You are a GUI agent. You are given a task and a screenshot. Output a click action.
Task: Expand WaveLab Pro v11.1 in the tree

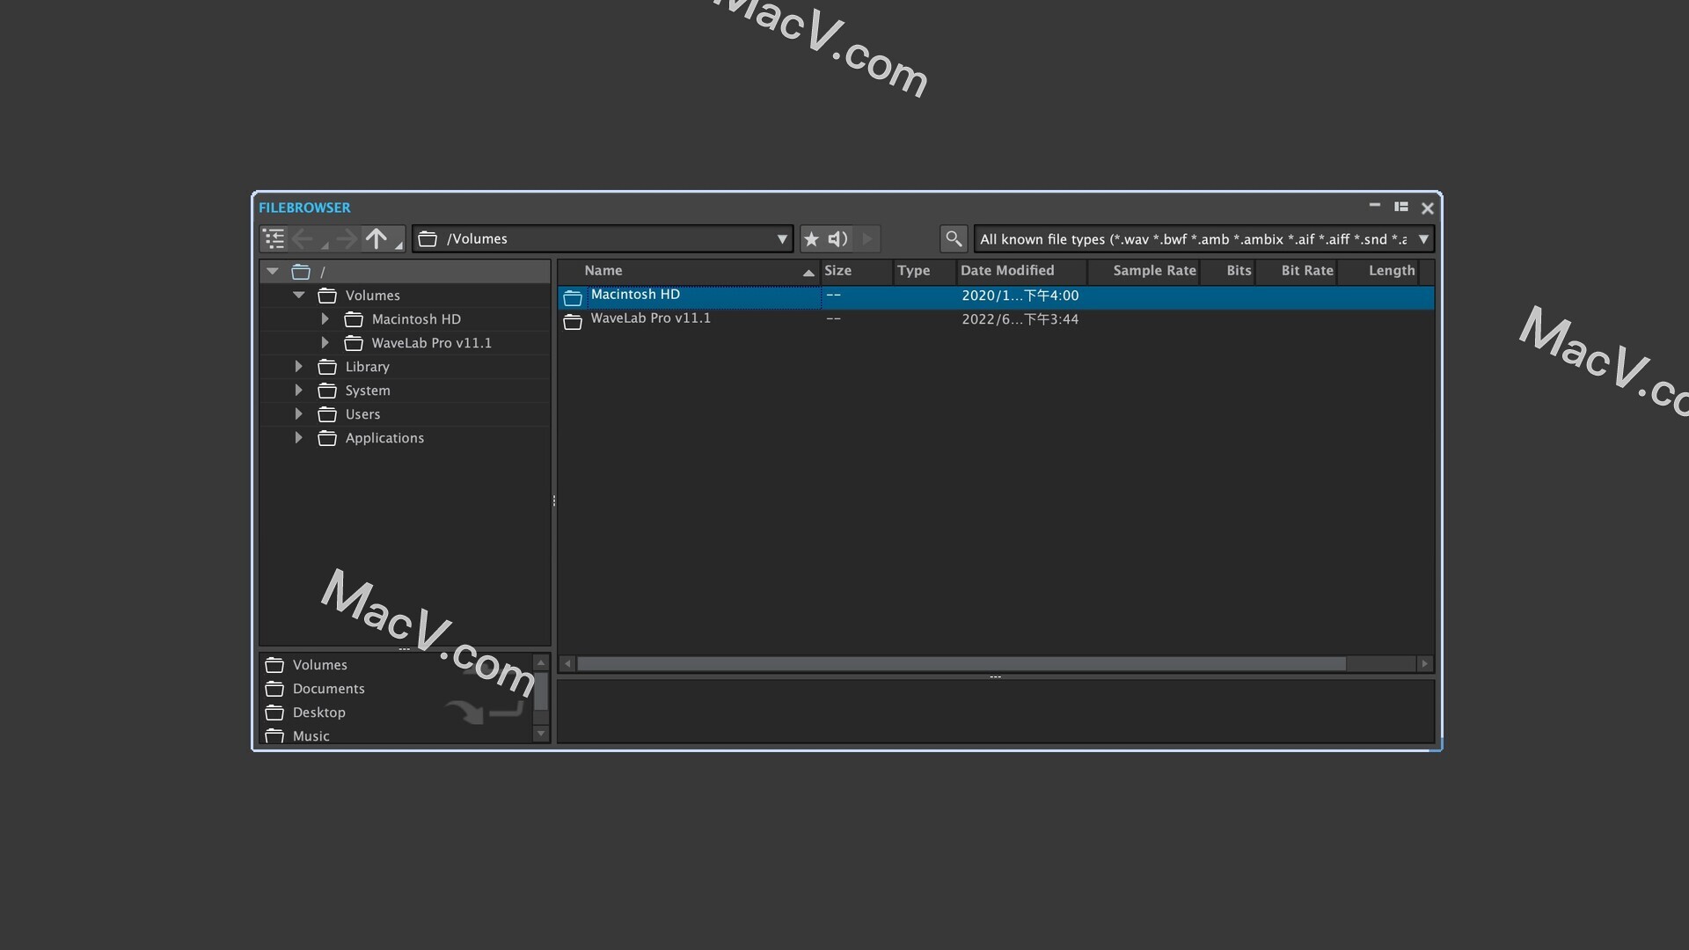pyautogui.click(x=325, y=343)
